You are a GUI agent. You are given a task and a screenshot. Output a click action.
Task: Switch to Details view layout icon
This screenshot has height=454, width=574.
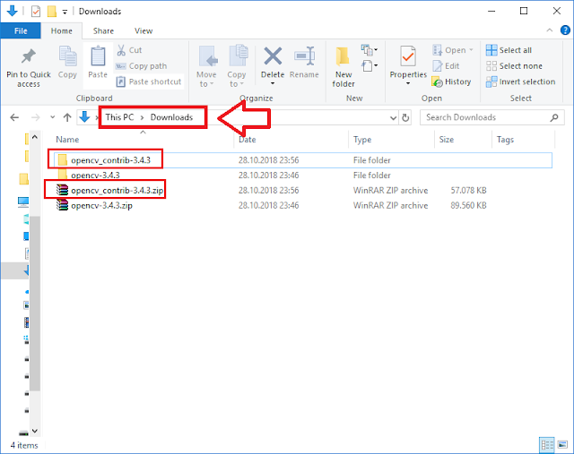(547, 445)
